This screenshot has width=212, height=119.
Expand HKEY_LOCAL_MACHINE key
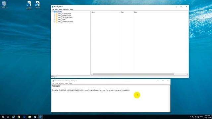tap(55, 18)
